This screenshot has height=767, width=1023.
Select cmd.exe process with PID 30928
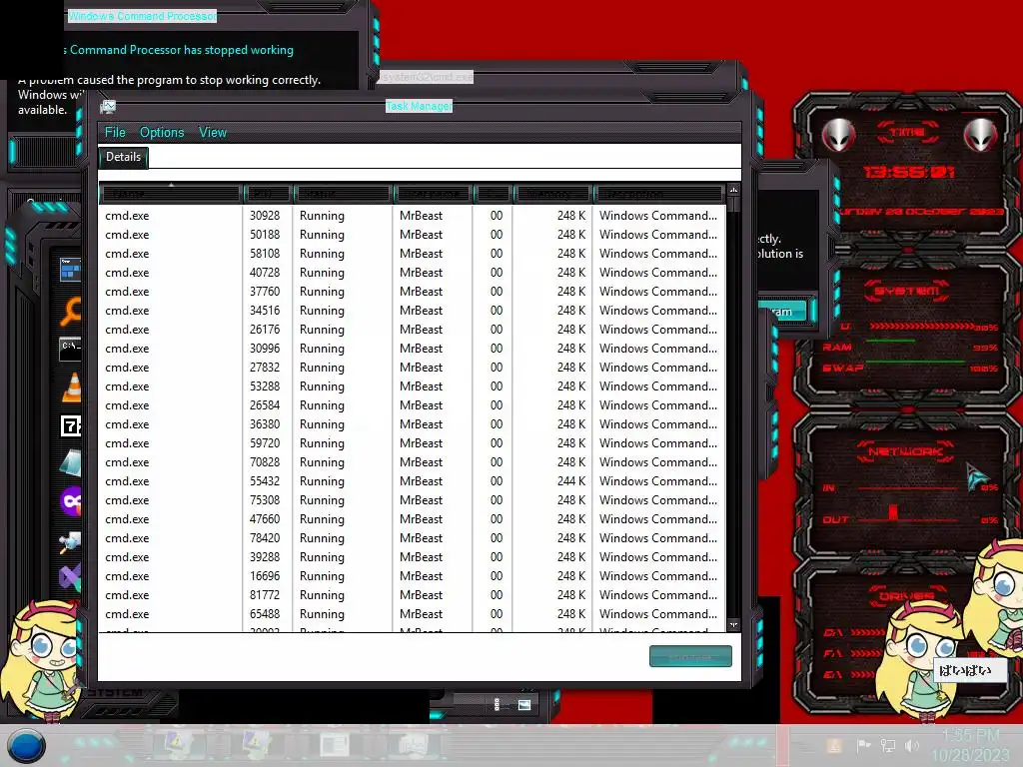tap(413, 216)
